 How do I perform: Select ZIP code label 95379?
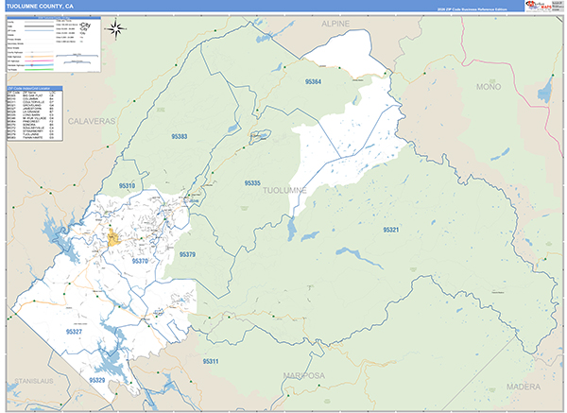coord(187,254)
